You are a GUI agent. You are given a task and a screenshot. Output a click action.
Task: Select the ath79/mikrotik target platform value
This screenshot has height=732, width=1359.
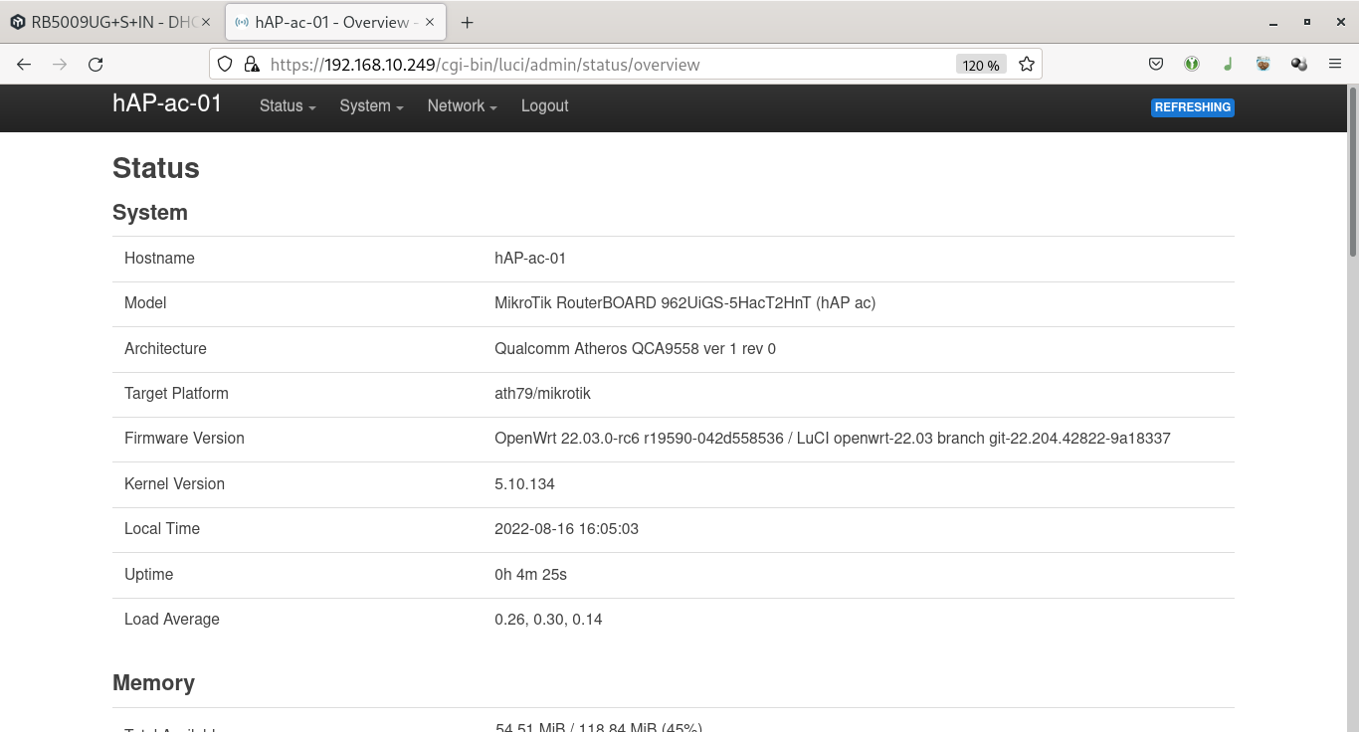point(542,394)
